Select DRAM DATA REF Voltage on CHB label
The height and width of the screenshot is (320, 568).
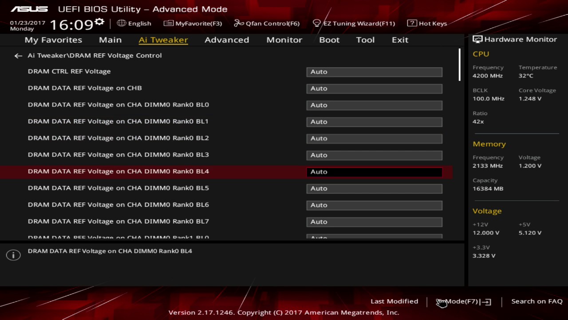tap(85, 88)
